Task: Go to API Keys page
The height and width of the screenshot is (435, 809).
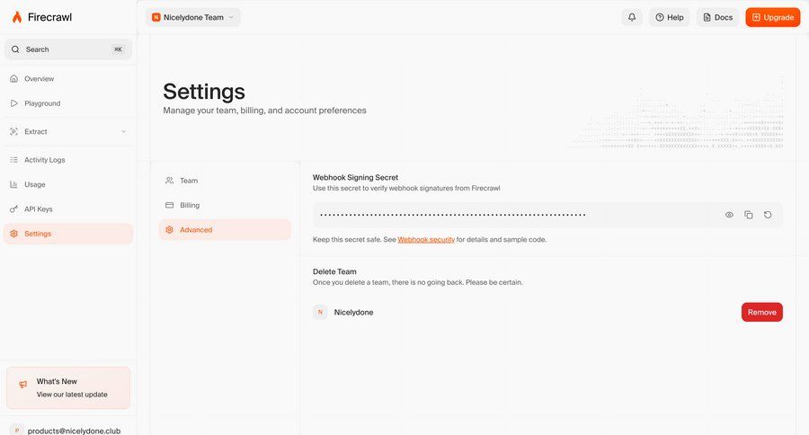Action: [x=38, y=209]
